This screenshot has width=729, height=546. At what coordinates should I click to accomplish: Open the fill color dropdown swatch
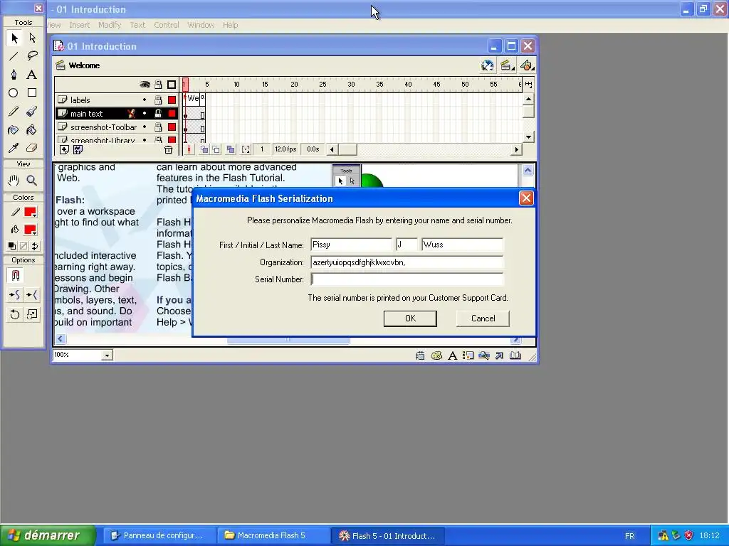pyautogui.click(x=30, y=230)
